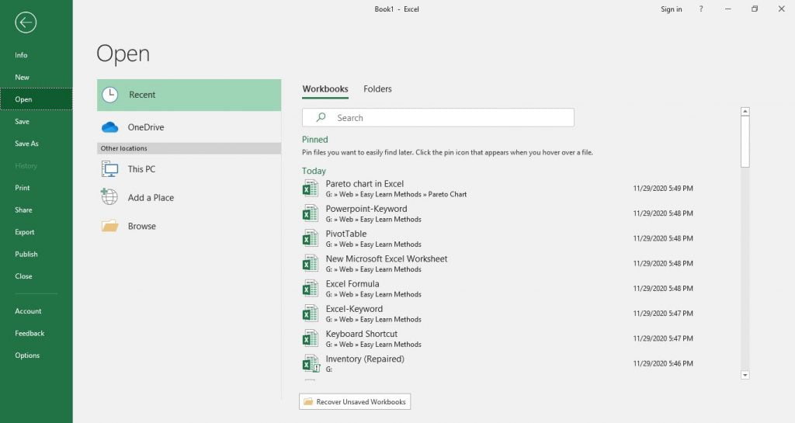This screenshot has height=423, width=795.
Task: Go to Info in backstage menu
Action: pyautogui.click(x=36, y=55)
